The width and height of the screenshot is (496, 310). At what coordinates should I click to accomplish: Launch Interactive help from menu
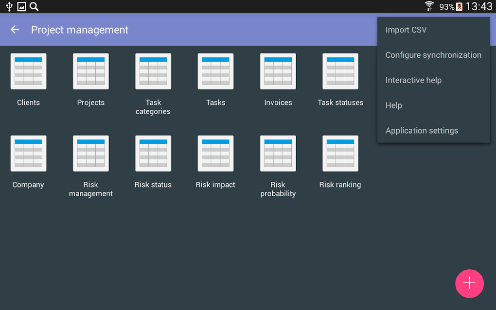(413, 80)
